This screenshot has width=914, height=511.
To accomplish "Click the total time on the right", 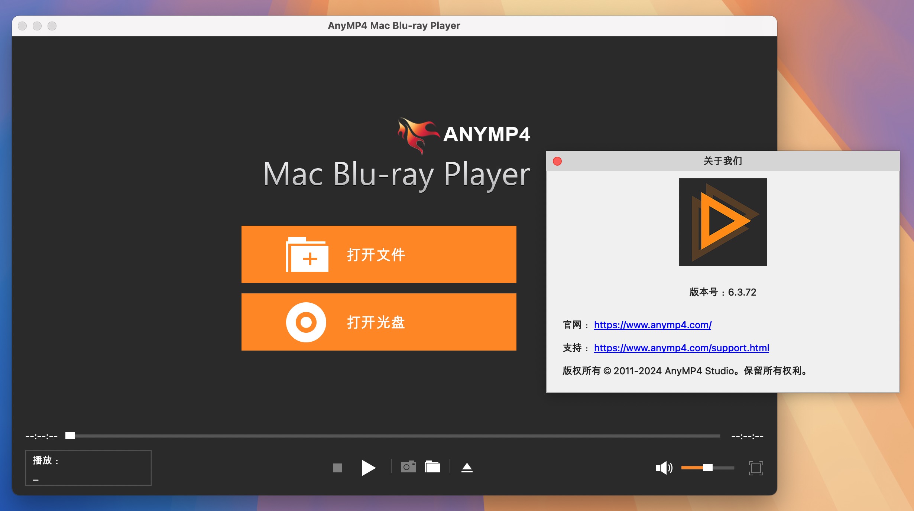I will click(747, 436).
